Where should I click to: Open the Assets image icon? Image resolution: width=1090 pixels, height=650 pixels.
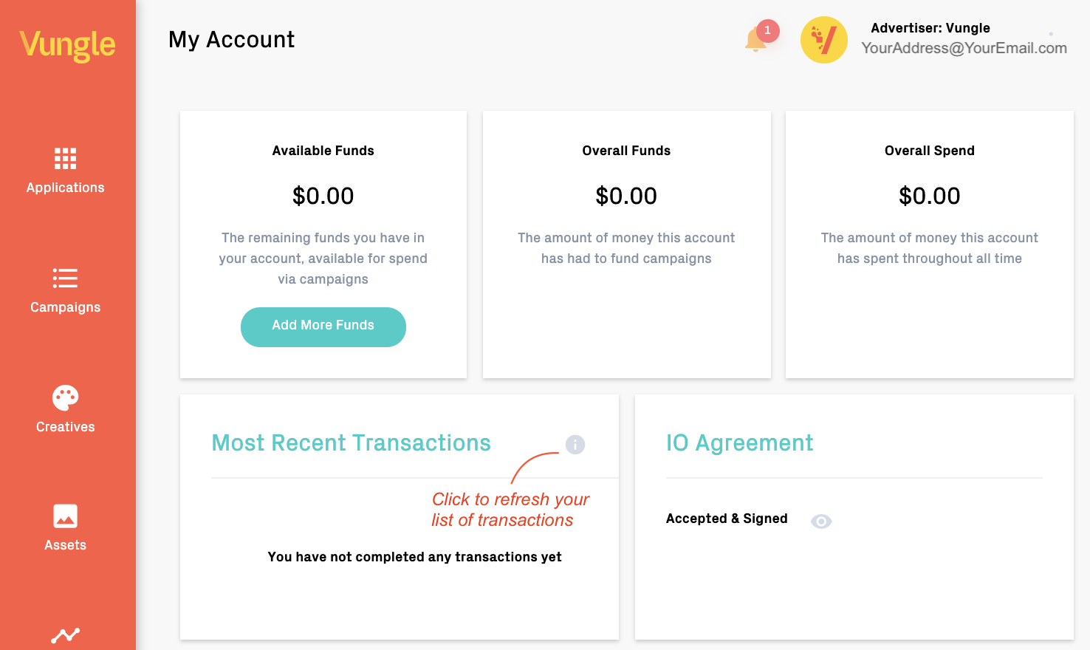pyautogui.click(x=65, y=516)
